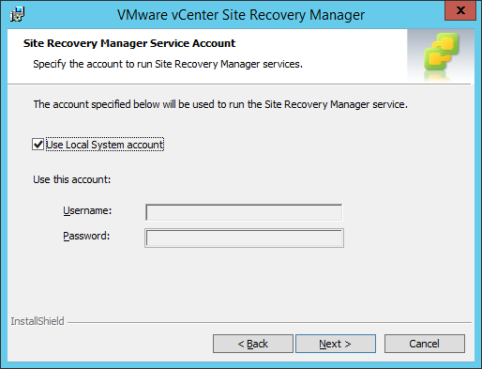
Task: Click 'Specify the account to run' description text
Action: coord(168,64)
